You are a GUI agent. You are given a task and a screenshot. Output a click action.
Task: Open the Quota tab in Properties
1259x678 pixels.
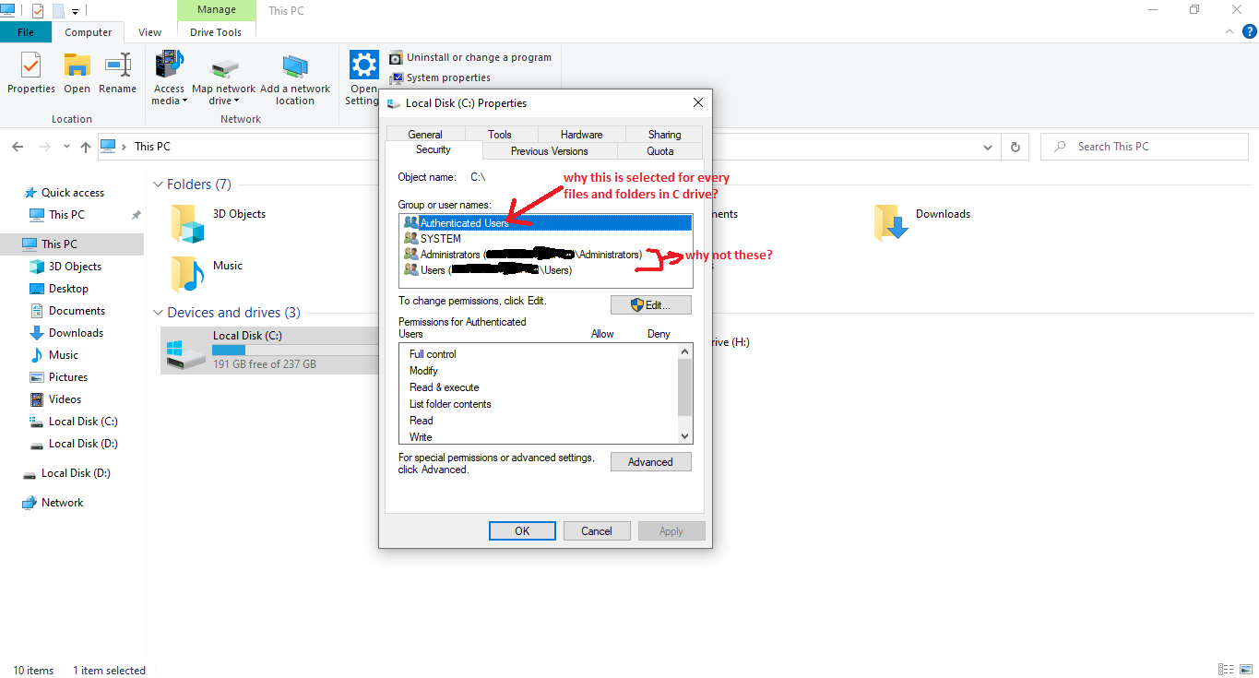point(660,151)
